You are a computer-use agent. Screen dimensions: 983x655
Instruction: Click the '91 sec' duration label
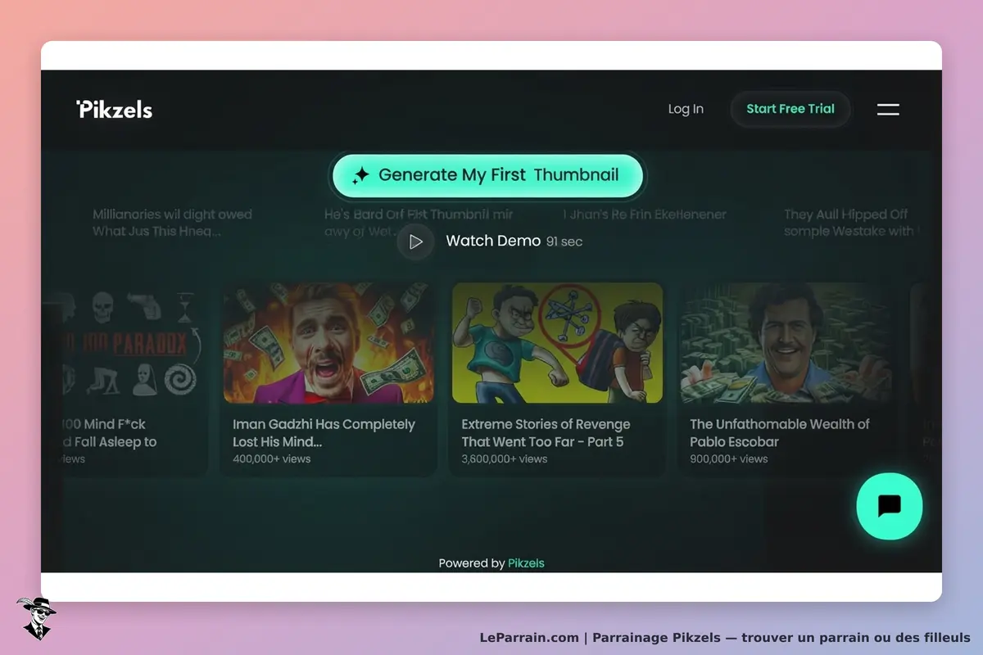click(564, 242)
